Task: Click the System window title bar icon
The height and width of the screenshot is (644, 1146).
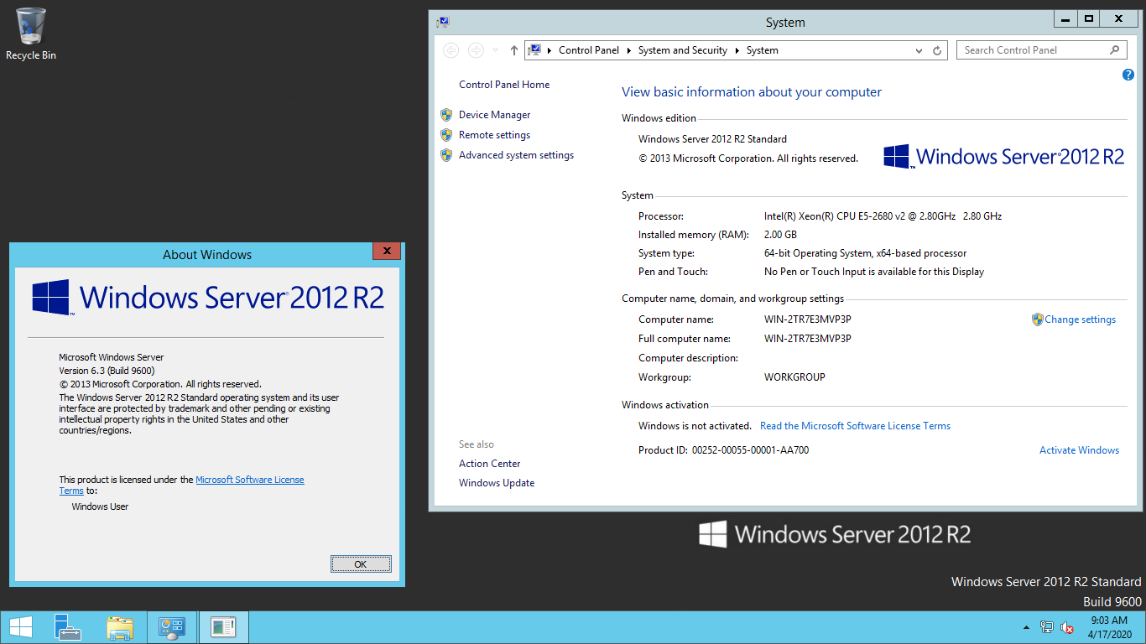Action: [443, 22]
